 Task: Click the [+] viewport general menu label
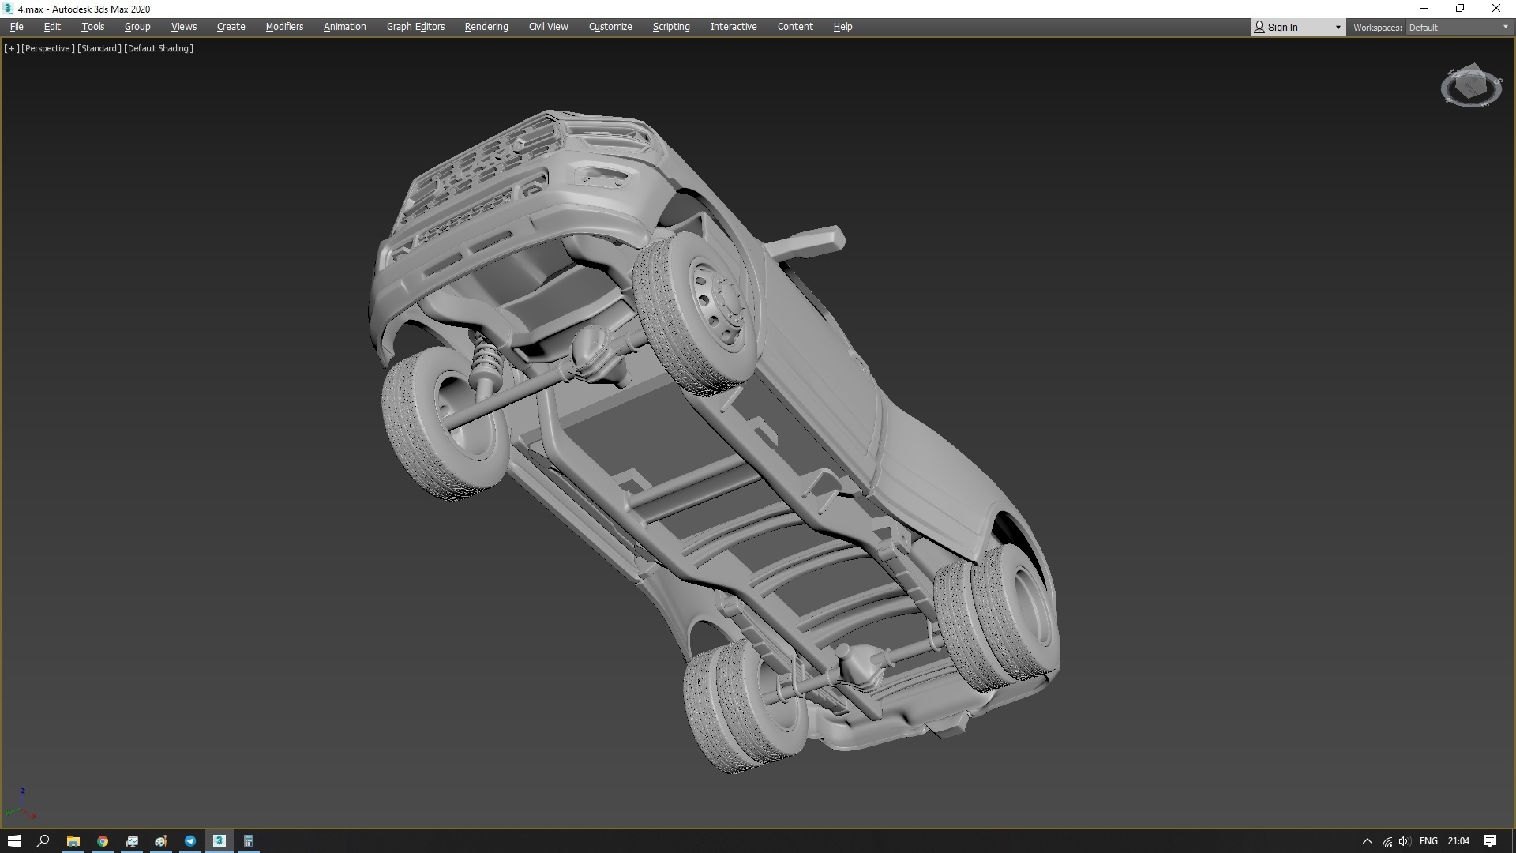click(11, 48)
